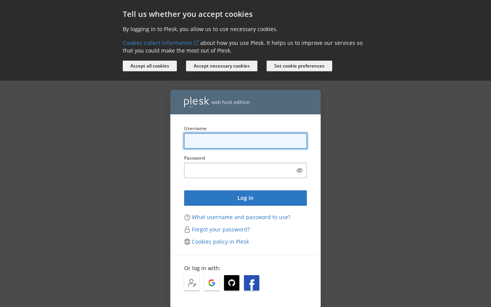
Task: Accept all cookies
Action: pos(150,66)
